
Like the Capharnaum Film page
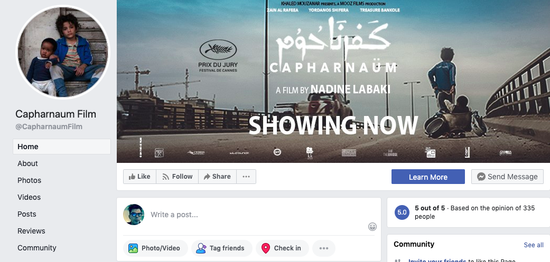pyautogui.click(x=139, y=177)
